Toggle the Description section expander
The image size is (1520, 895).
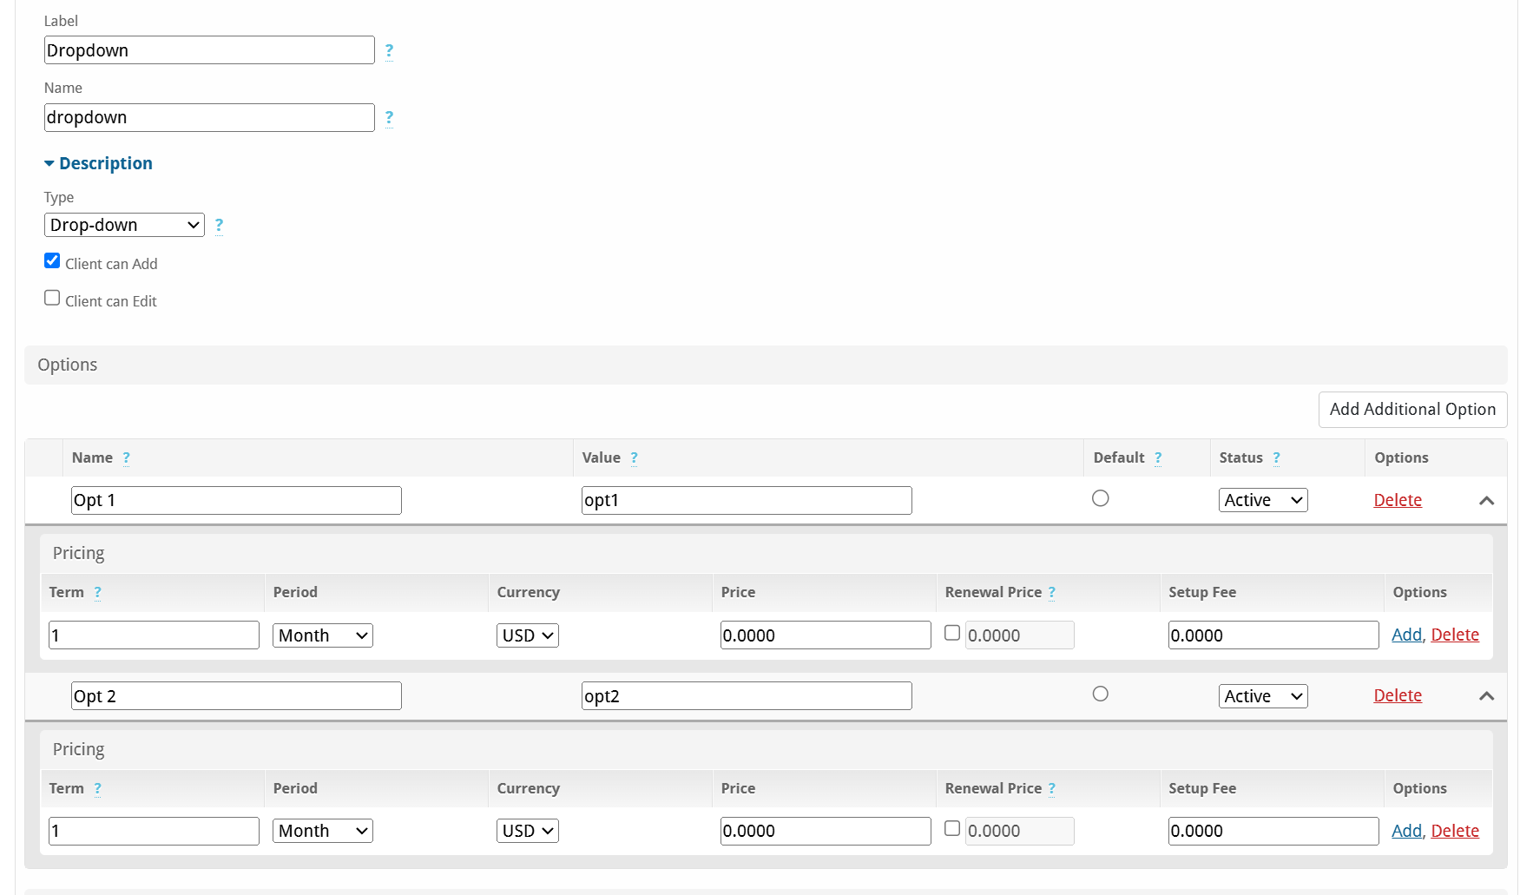click(x=98, y=163)
